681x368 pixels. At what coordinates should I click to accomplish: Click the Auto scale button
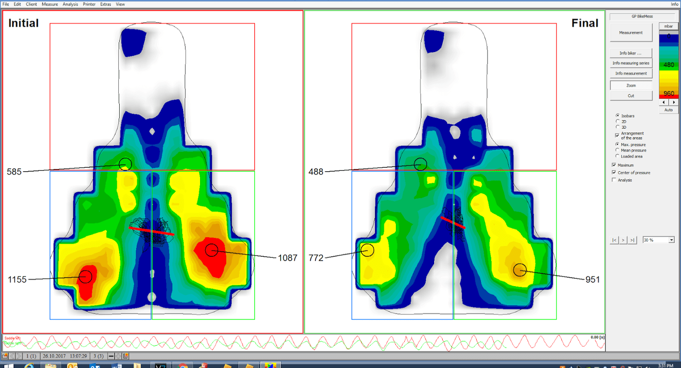(x=668, y=110)
